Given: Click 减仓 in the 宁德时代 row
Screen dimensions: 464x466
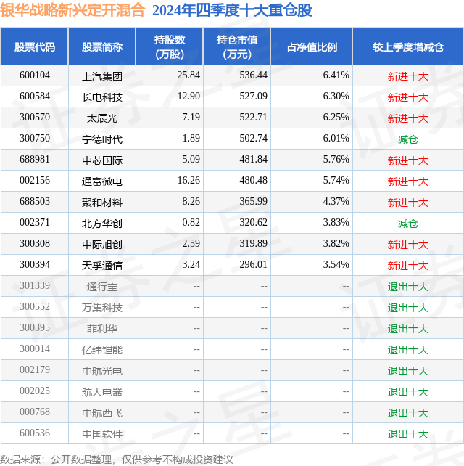Looking at the screenshot, I should tap(408, 139).
